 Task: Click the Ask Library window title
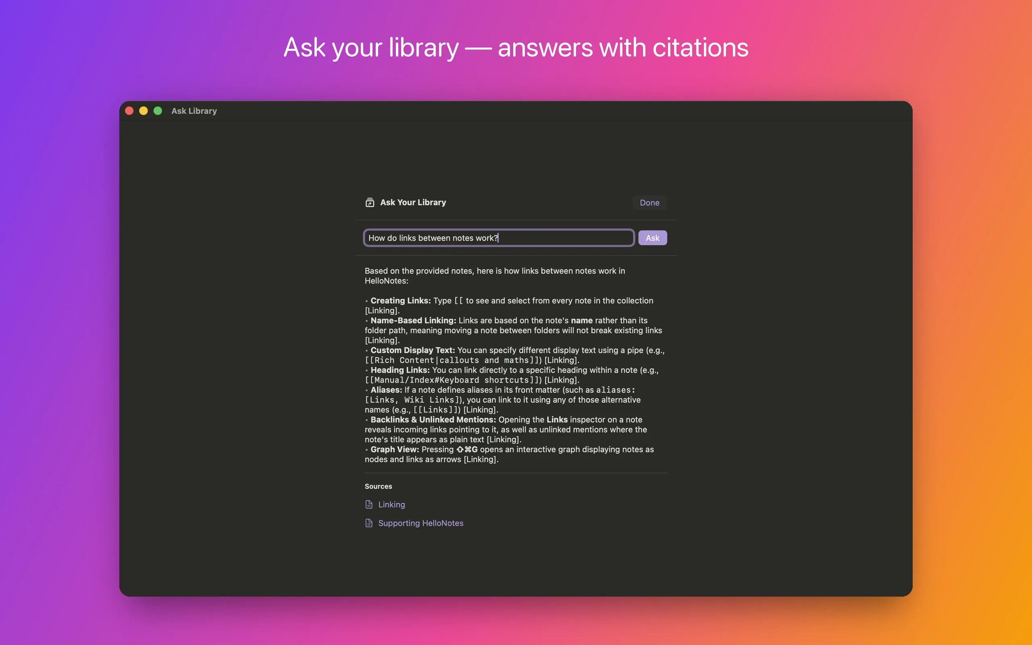tap(194, 111)
